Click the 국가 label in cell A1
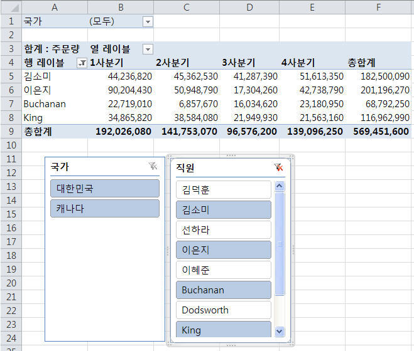The image size is (414, 351). (33, 21)
